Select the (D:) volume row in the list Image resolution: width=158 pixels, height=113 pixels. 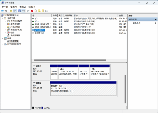coord(79,21)
